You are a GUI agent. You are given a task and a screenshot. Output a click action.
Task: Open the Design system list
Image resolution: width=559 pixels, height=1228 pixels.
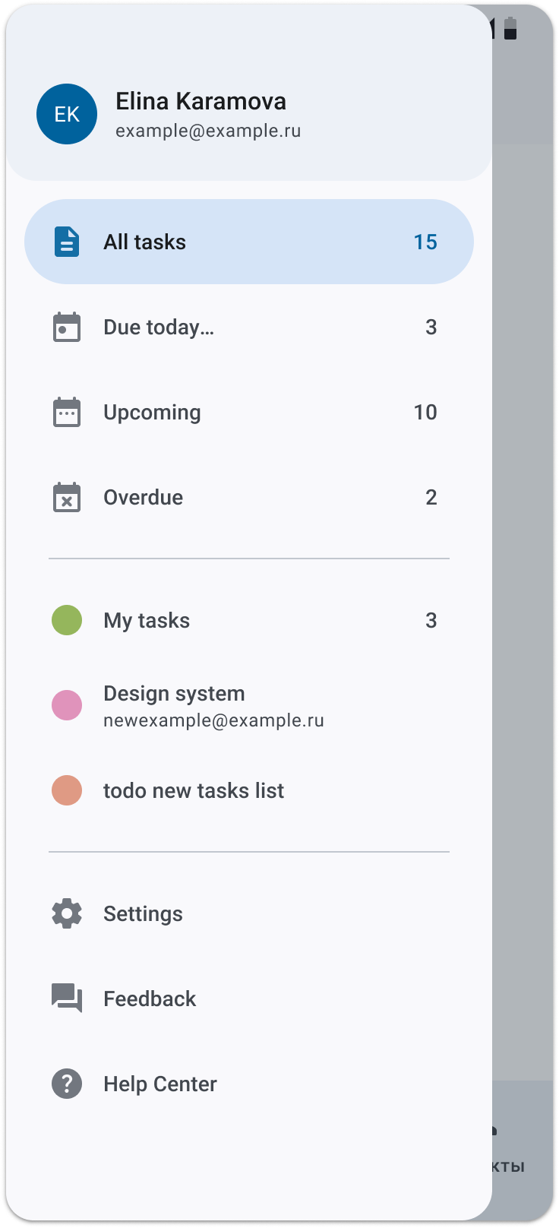click(x=175, y=694)
